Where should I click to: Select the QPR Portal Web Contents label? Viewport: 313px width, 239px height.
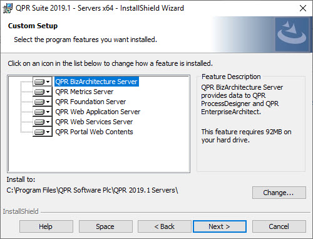94,132
